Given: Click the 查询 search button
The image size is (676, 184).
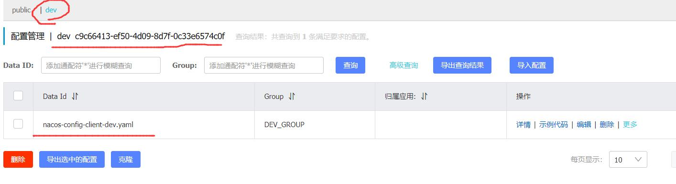Looking at the screenshot, I should [350, 65].
